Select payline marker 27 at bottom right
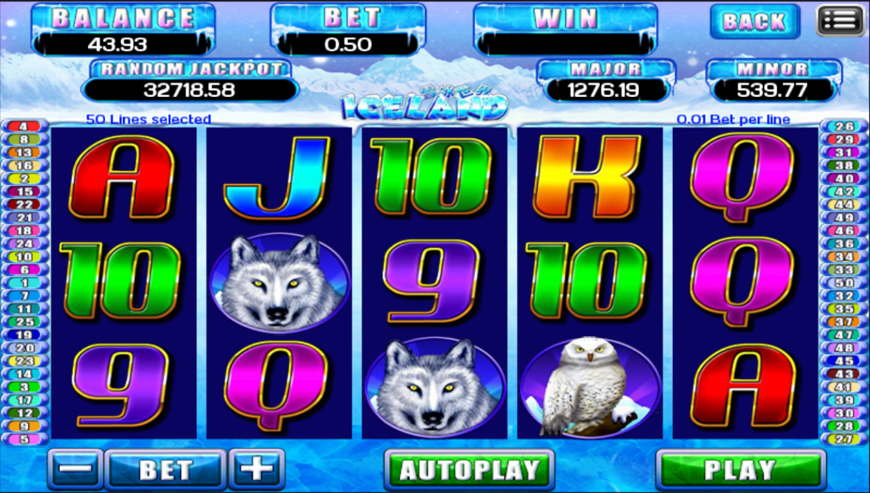This screenshot has height=493, width=870. point(844,439)
